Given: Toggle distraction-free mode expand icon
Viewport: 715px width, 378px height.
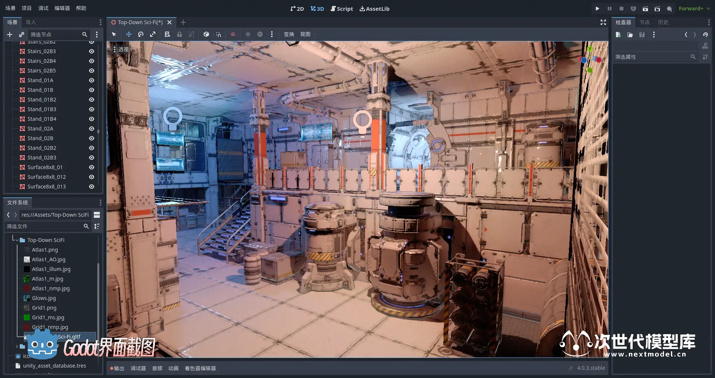Looking at the screenshot, I should pyautogui.click(x=603, y=22).
